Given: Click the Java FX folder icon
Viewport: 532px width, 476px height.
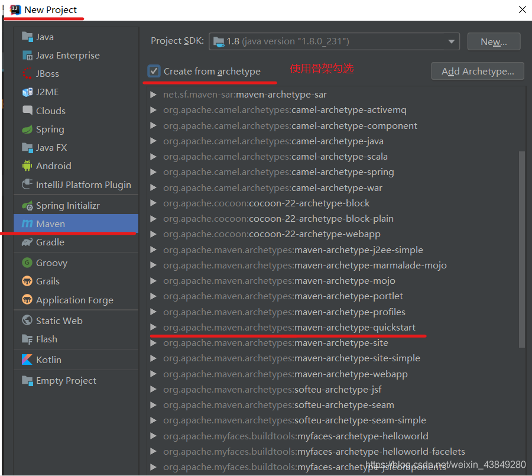Looking at the screenshot, I should pyautogui.click(x=27, y=147).
